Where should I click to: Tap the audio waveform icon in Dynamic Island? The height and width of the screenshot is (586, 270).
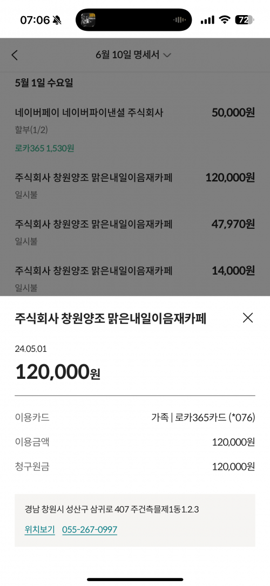[x=180, y=20]
